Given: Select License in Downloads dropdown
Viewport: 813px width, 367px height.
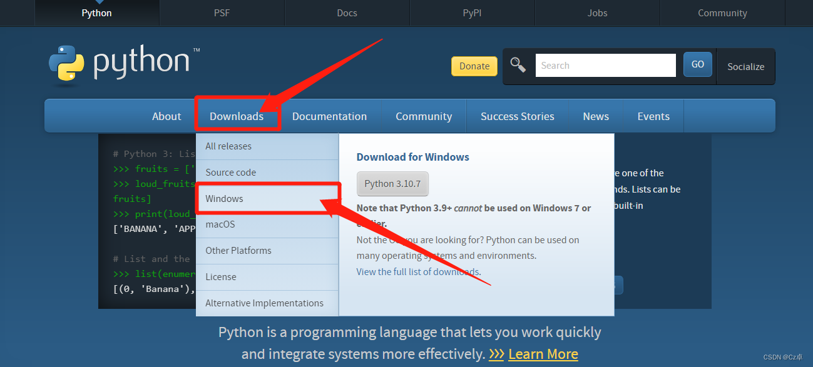Looking at the screenshot, I should pyautogui.click(x=267, y=277).
